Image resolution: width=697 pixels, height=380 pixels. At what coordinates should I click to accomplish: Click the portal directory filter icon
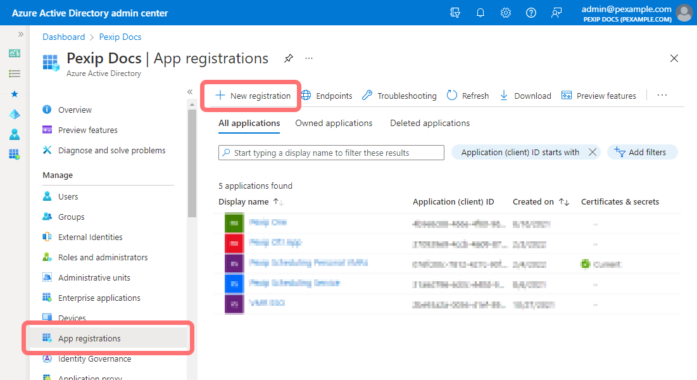point(455,13)
